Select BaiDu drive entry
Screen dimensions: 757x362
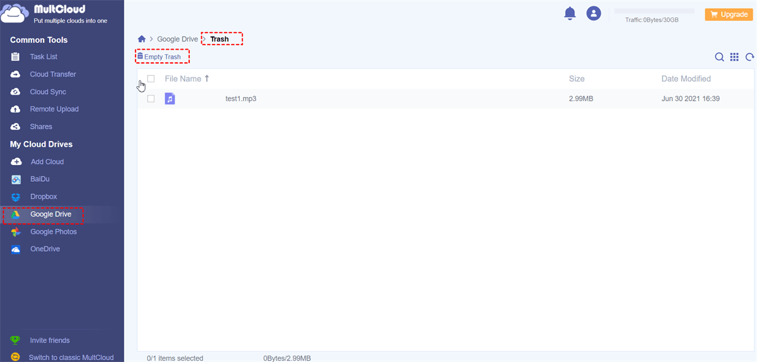pyautogui.click(x=40, y=179)
